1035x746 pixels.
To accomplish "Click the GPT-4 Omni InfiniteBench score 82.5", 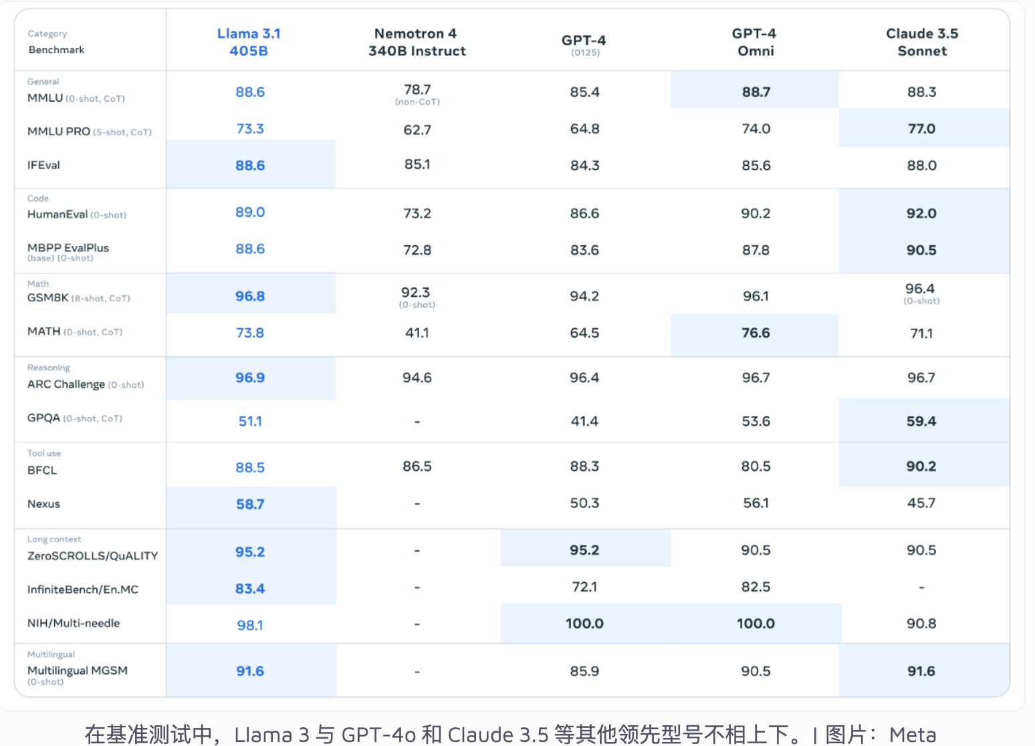I will coord(756,587).
